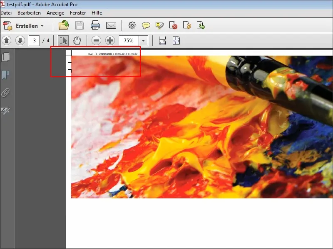
Task: Activate the text selection cursor tool
Action: (63, 41)
